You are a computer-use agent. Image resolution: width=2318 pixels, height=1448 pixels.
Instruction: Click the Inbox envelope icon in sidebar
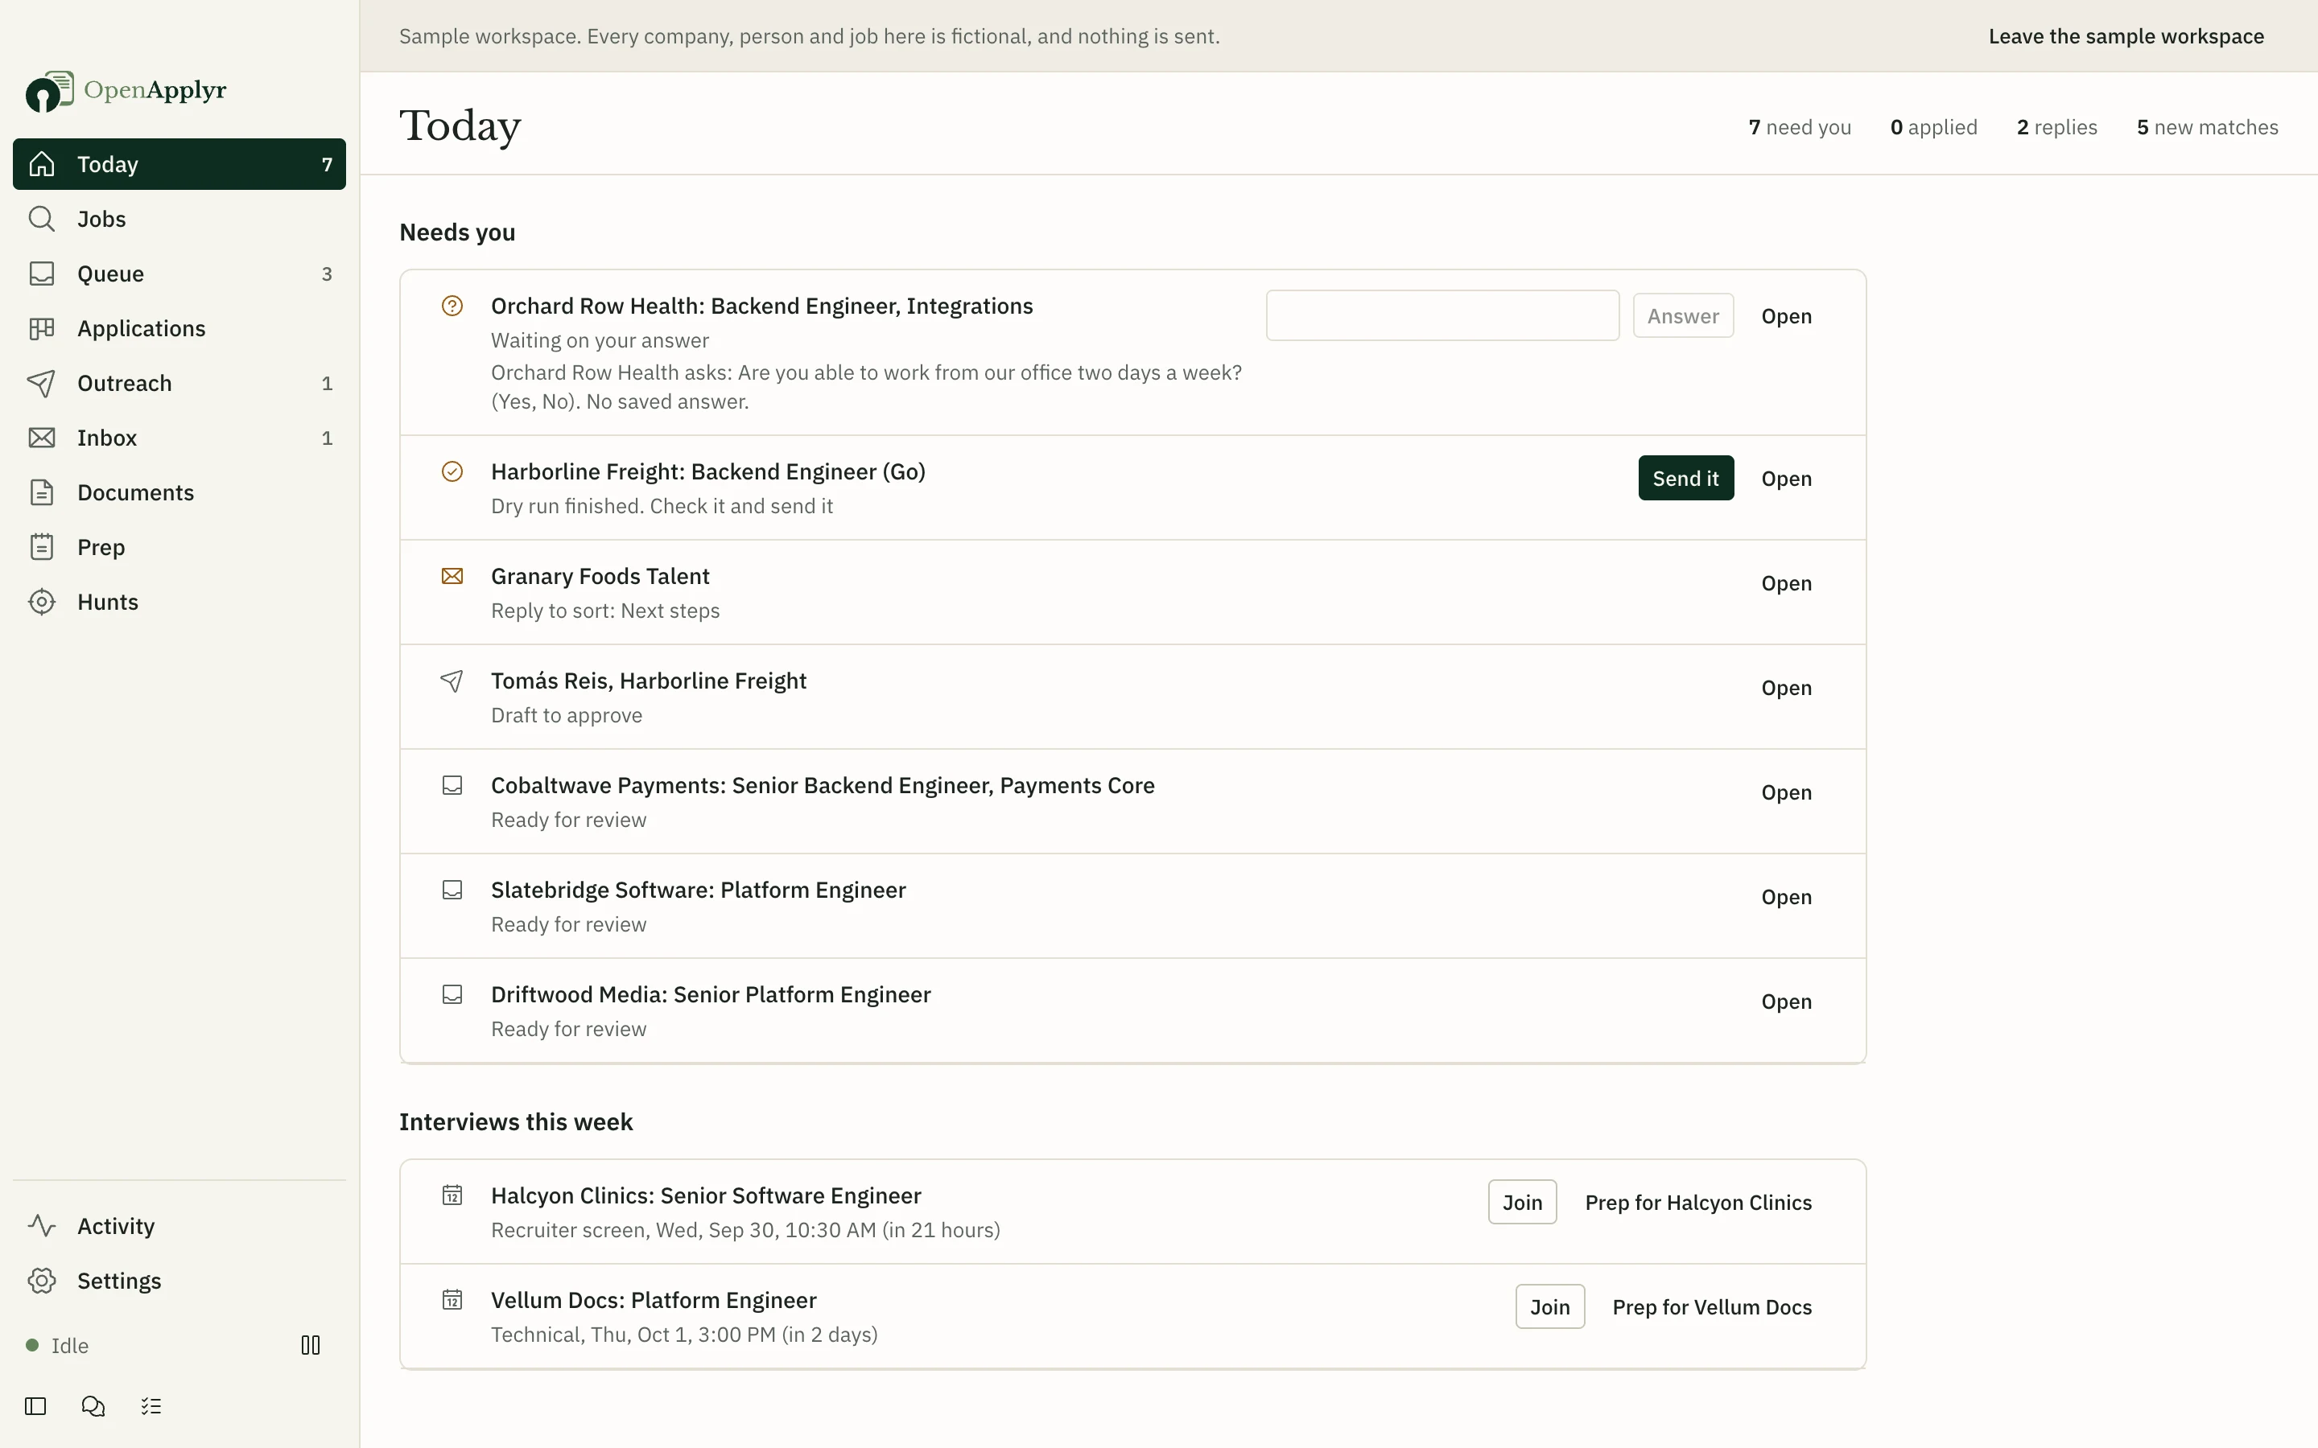coord(41,438)
